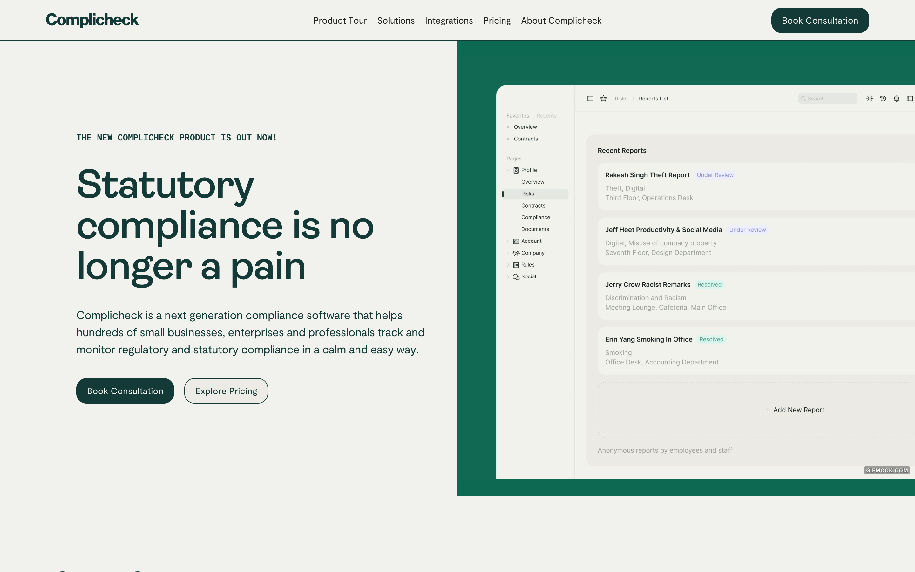Open Contracts under Favorites
Viewport: 915px width, 572px height.
525,139
